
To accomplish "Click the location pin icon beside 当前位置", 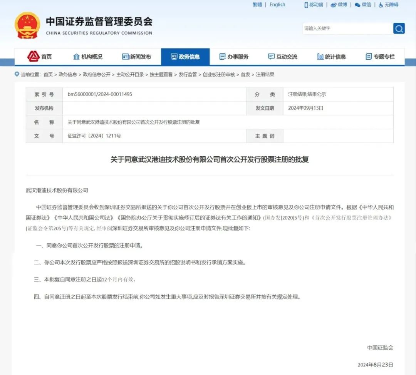I will click(17, 74).
